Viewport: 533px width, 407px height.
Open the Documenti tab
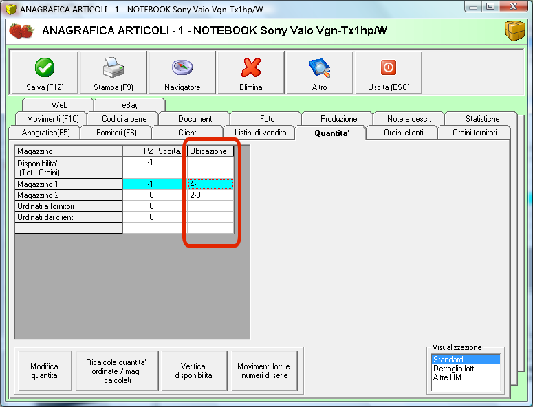(x=195, y=119)
